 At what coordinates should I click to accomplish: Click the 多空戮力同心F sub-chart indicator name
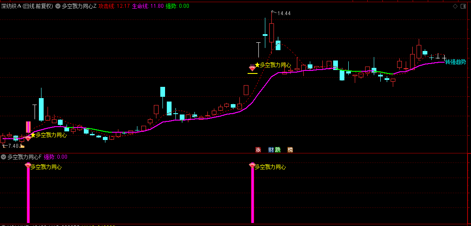pyautogui.click(x=25, y=156)
